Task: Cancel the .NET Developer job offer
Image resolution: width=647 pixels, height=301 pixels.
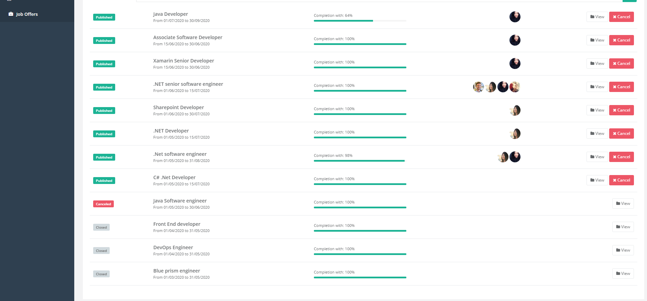Action: click(x=622, y=134)
